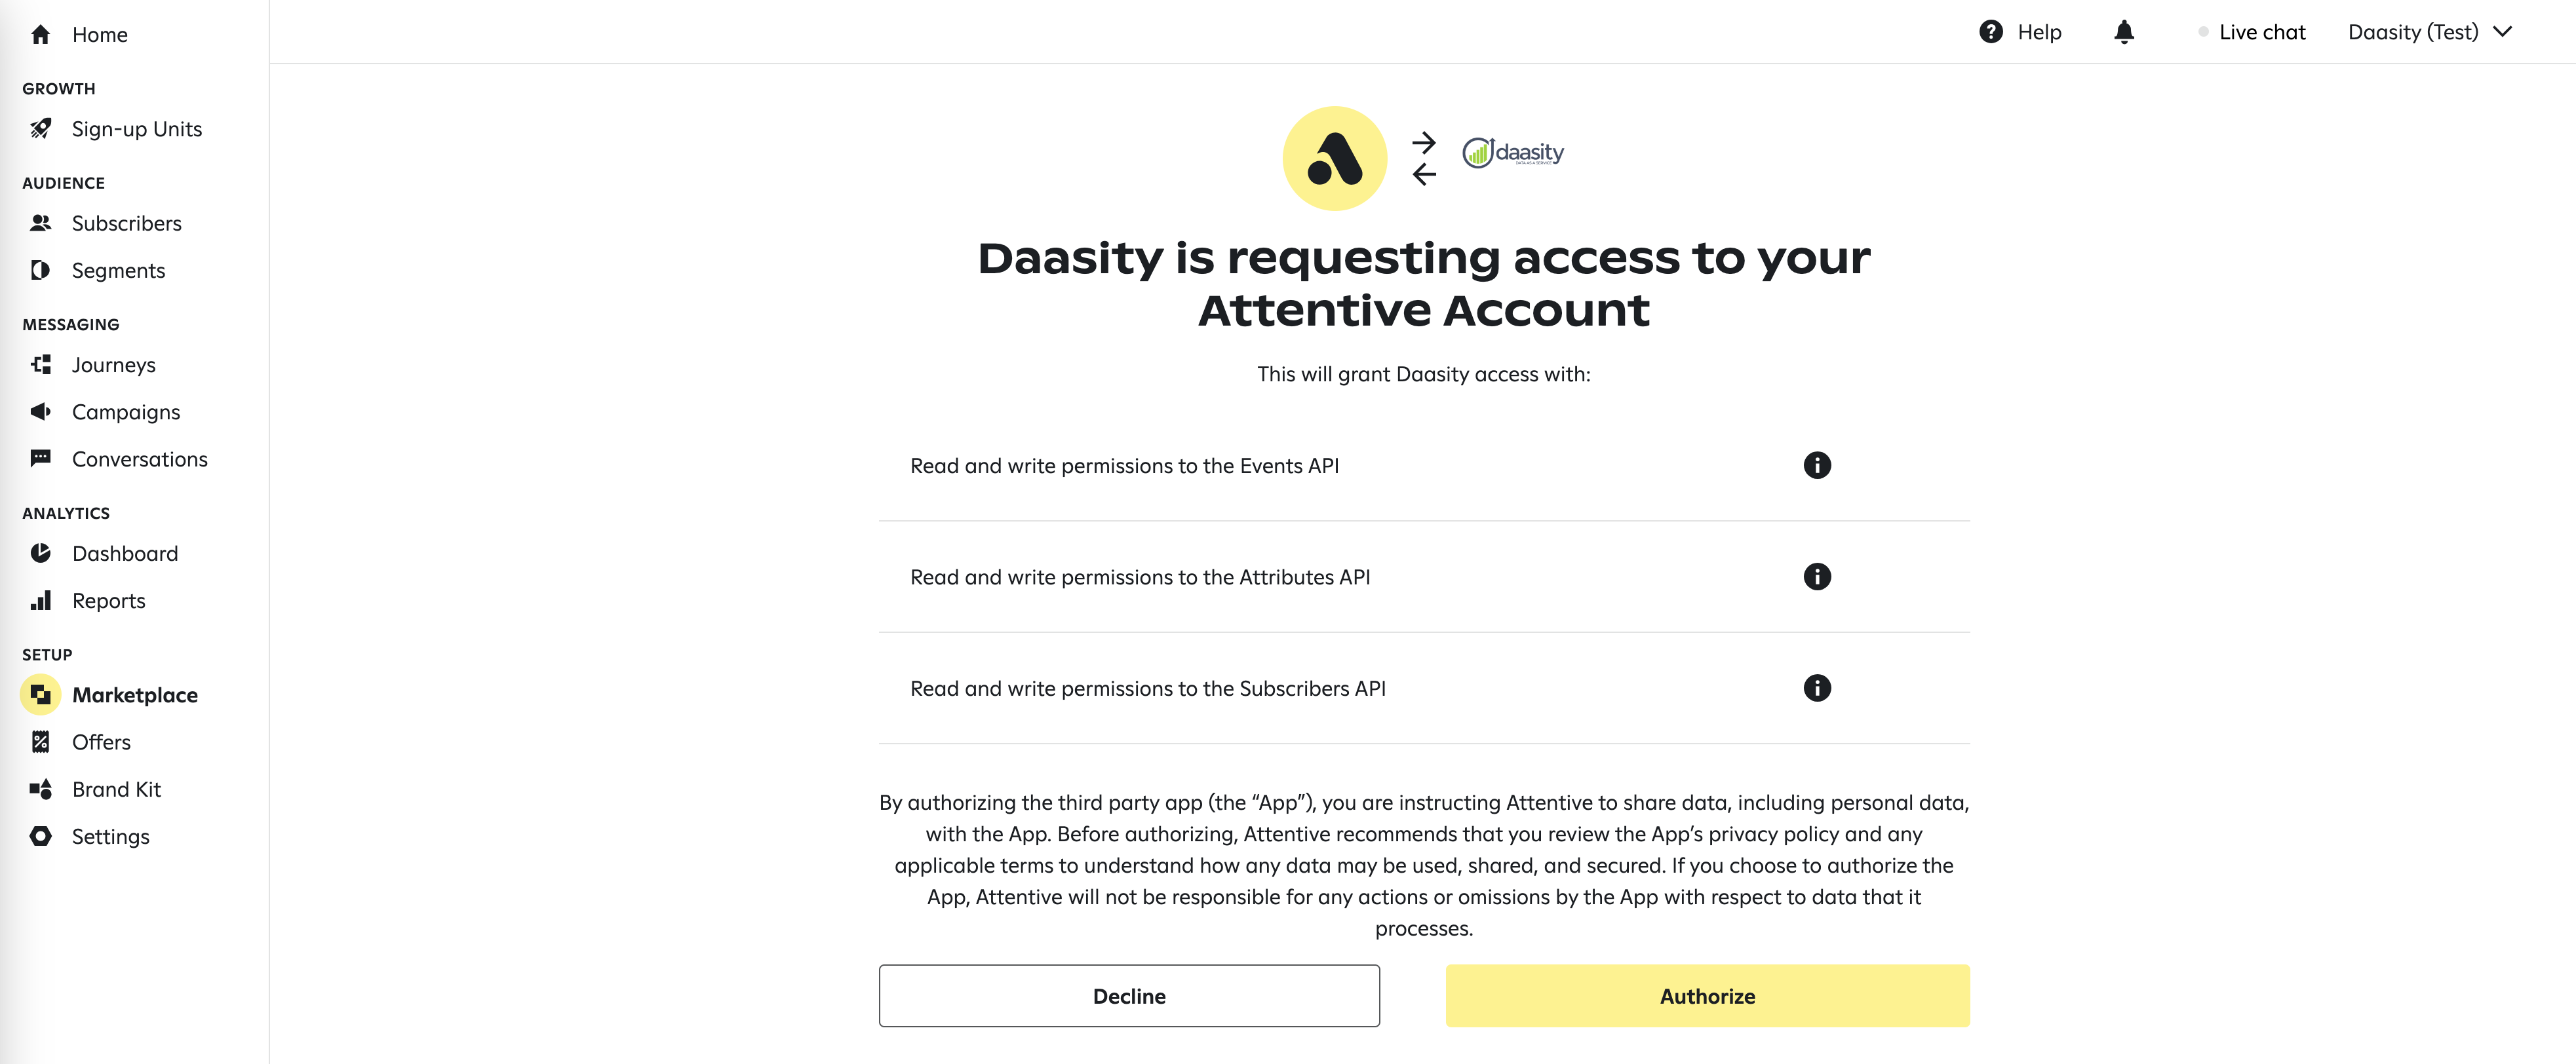Click the Attributes API info icon

click(x=1816, y=577)
